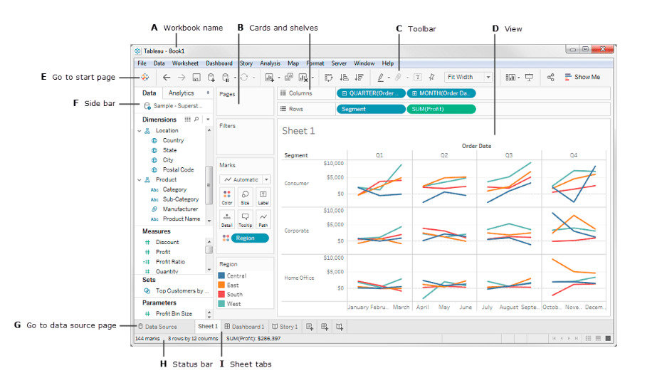Open the Analysis menu
Screen dimensions: 662x373
pyautogui.click(x=270, y=63)
